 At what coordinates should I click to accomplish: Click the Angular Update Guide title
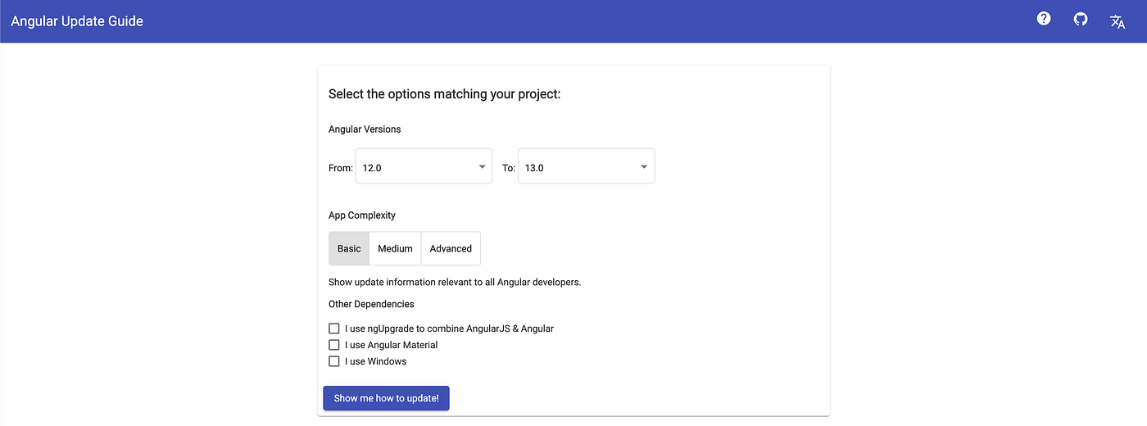click(77, 21)
